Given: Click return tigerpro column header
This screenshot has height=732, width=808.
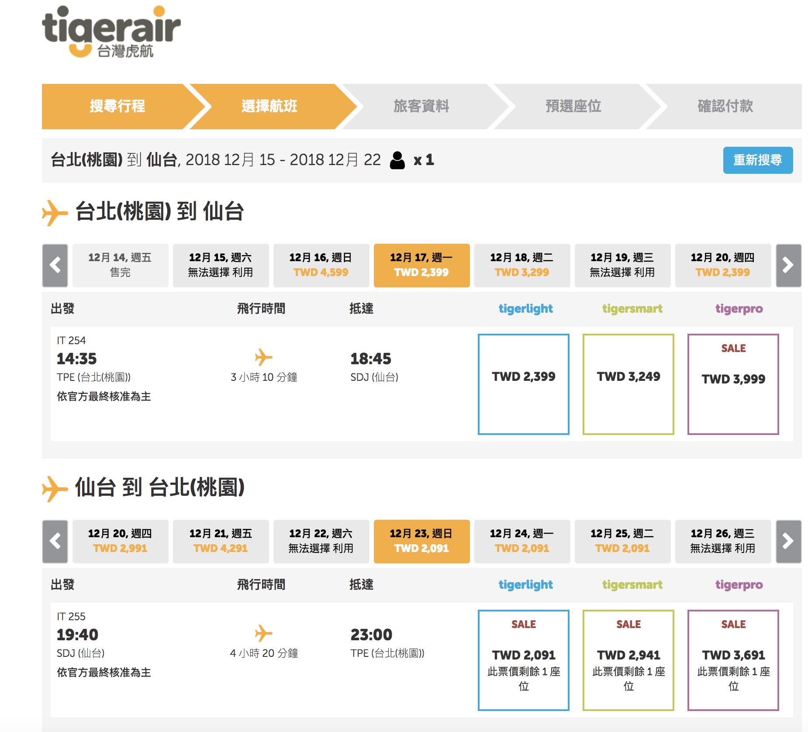Looking at the screenshot, I should [739, 585].
